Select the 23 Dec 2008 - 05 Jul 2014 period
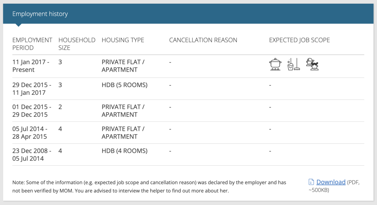Screen dimensions: 377x205 [32, 155]
